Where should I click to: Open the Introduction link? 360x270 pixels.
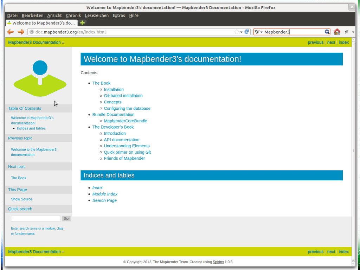point(115,133)
